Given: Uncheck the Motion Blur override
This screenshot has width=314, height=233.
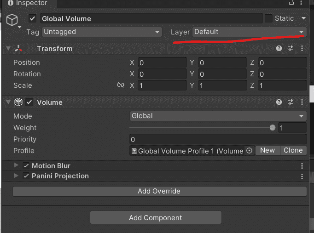Looking at the screenshot, I should click(26, 165).
